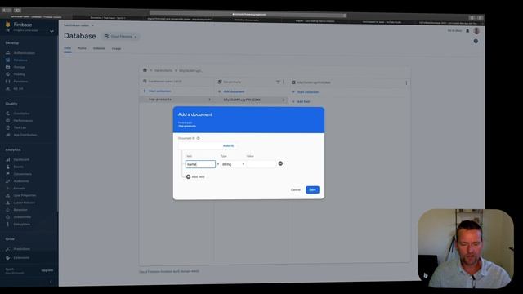Open the StreamView sidebar item

(x=22, y=217)
